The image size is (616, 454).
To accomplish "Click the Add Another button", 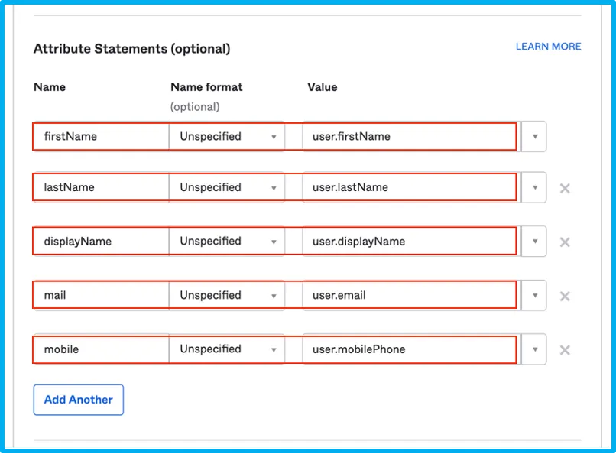I will (x=79, y=400).
